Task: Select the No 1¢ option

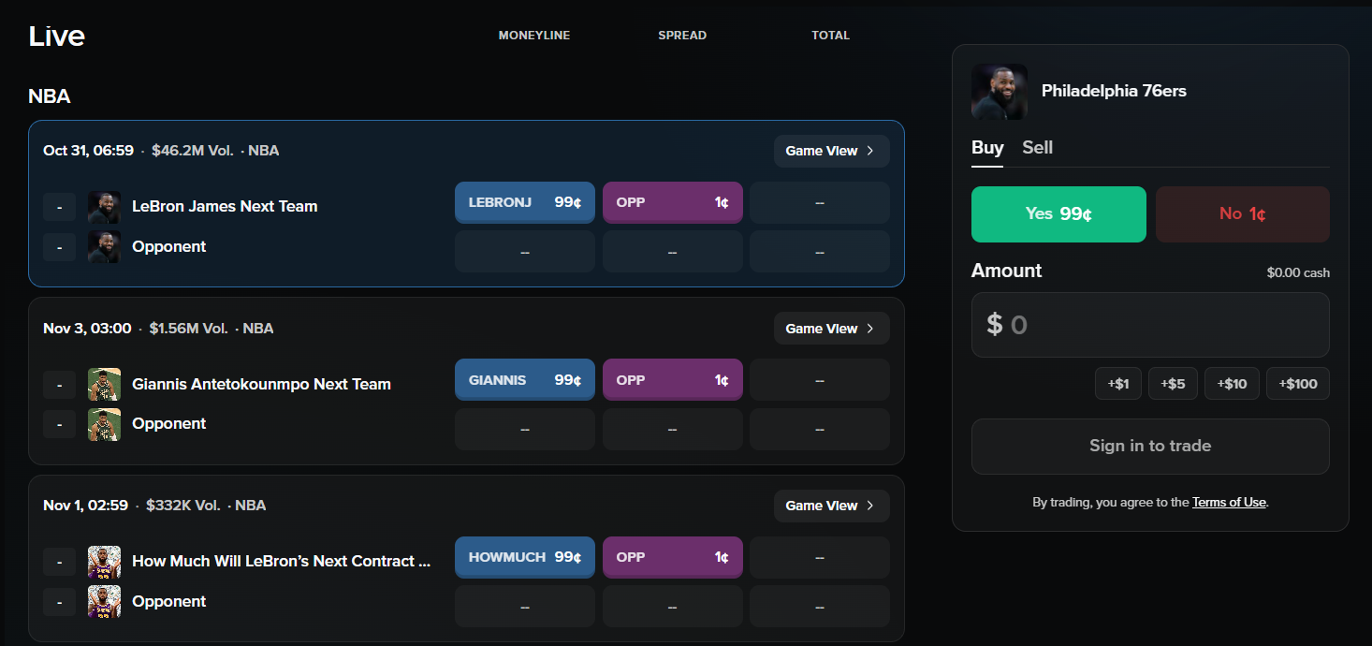Action: point(1243,214)
